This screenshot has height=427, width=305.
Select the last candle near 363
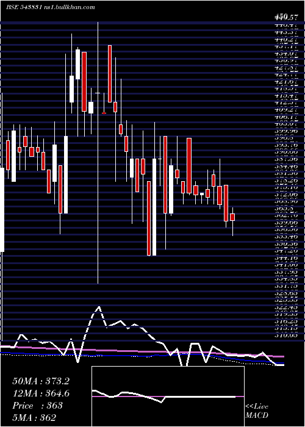coord(232,217)
